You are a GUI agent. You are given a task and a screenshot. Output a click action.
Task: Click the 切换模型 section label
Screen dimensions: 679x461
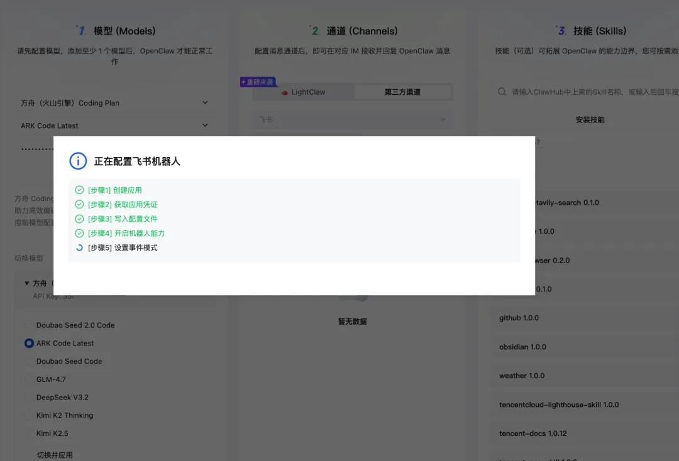tap(28, 258)
